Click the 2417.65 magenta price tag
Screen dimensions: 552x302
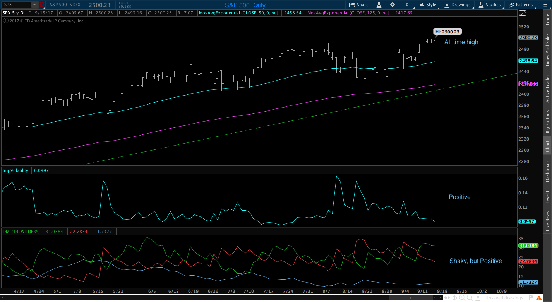[x=528, y=84]
